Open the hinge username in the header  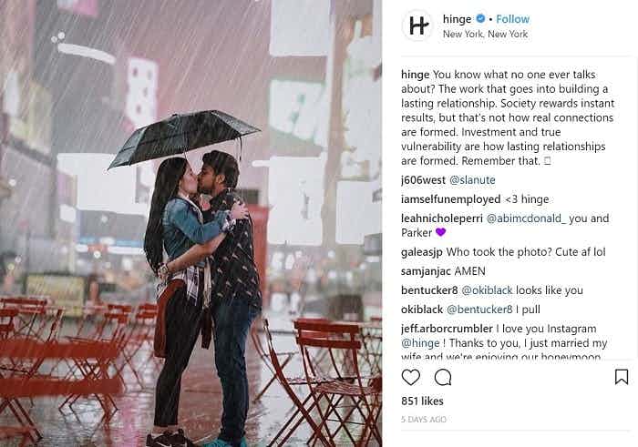click(457, 19)
